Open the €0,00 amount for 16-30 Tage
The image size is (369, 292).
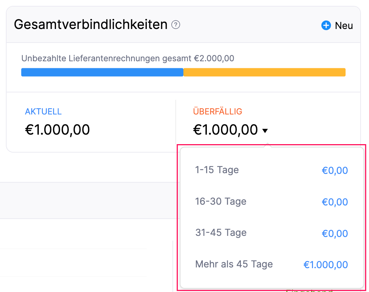point(335,202)
